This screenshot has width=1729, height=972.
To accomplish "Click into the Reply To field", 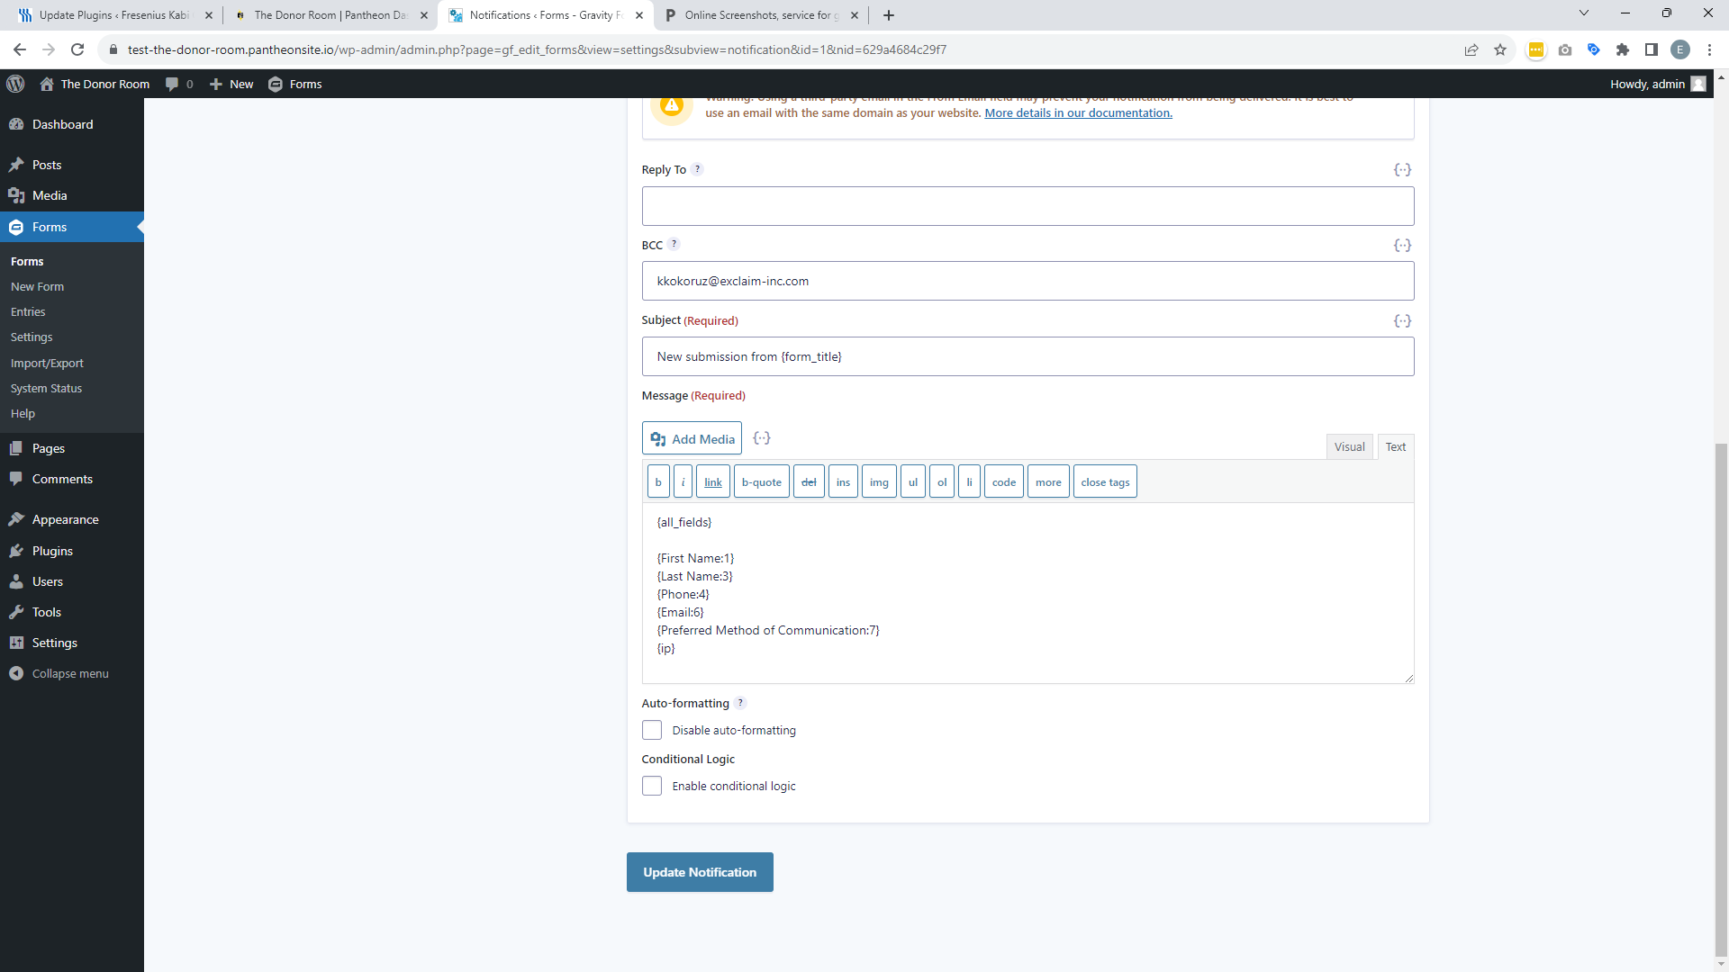I will [1027, 206].
